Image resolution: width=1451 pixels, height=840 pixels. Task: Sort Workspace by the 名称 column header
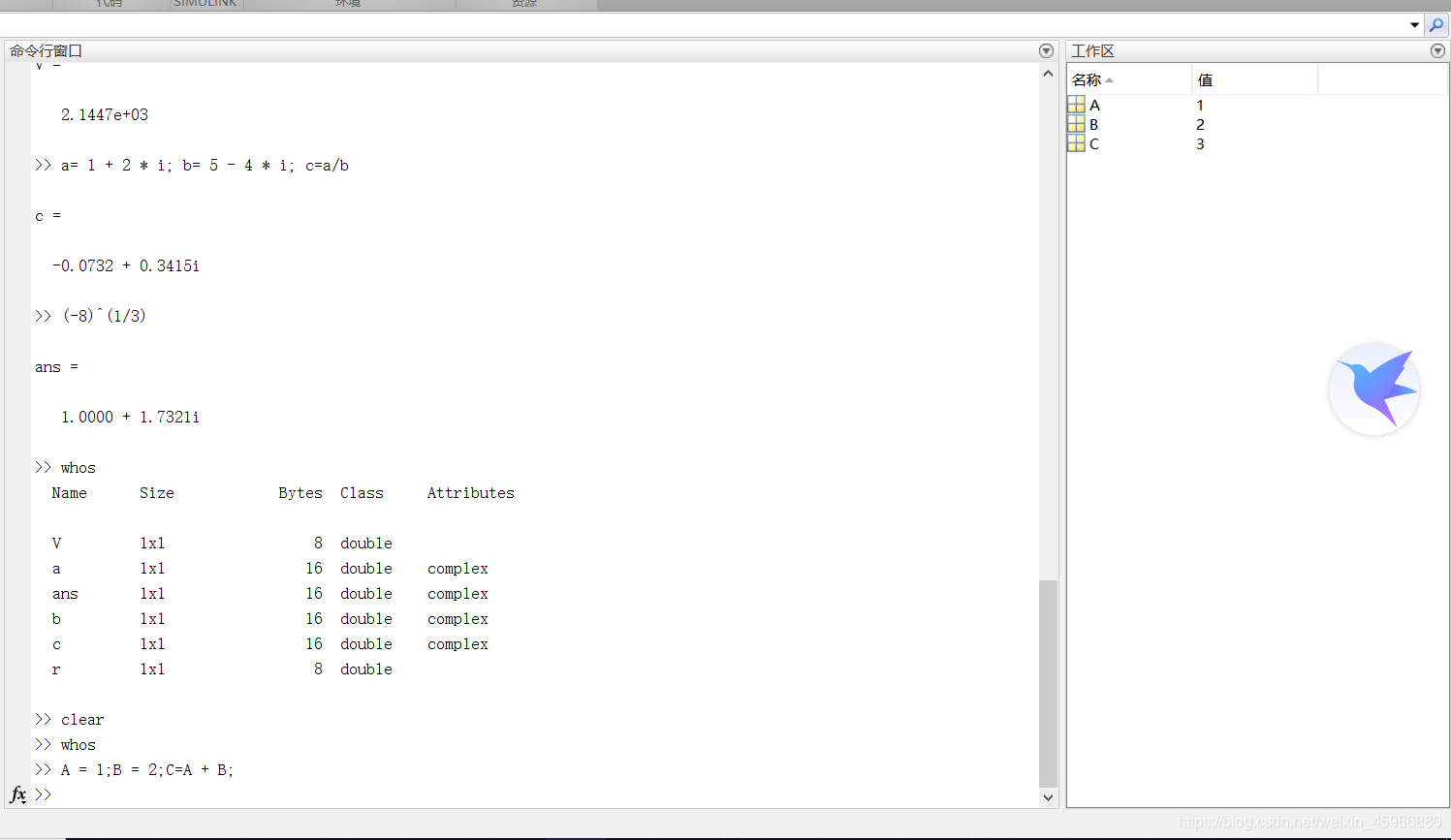click(x=1129, y=80)
